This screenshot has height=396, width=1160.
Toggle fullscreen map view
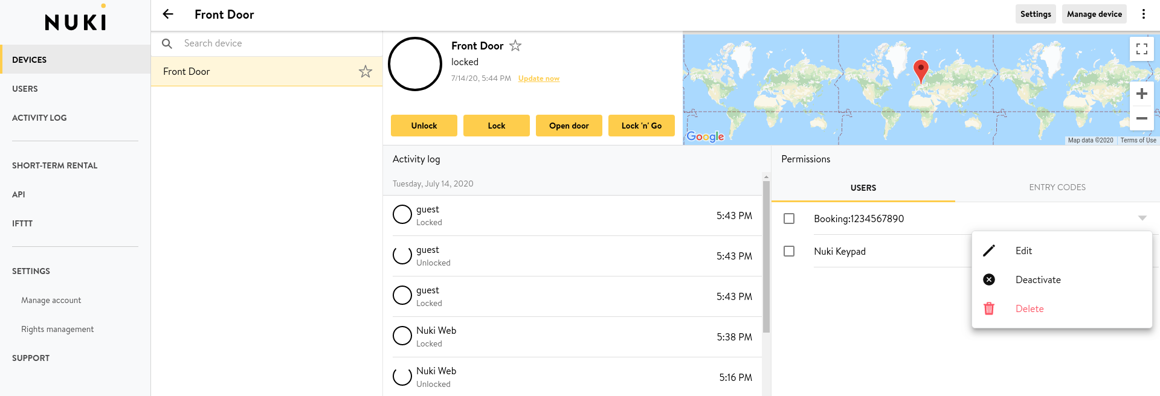pyautogui.click(x=1141, y=49)
